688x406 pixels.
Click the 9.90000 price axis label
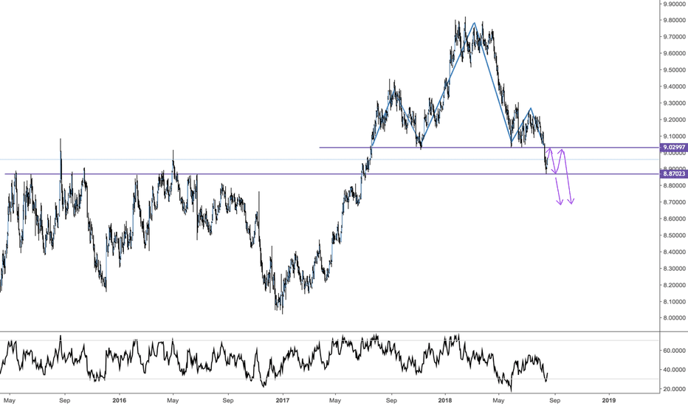coord(674,4)
